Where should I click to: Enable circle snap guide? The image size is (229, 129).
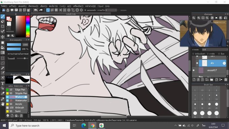point(69,10)
